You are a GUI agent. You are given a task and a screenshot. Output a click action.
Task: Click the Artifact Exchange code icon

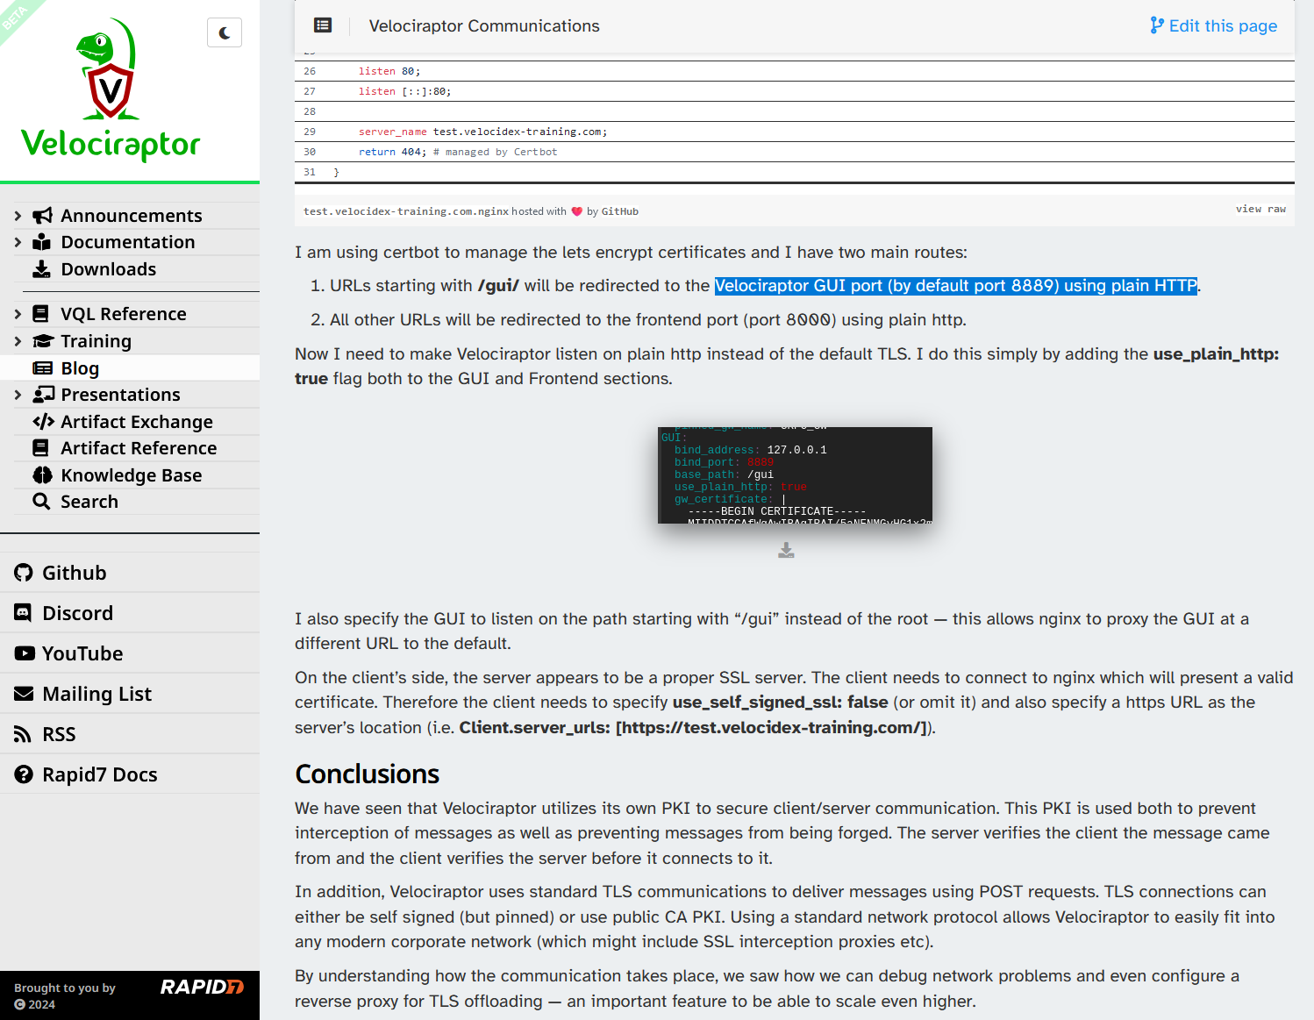point(43,422)
